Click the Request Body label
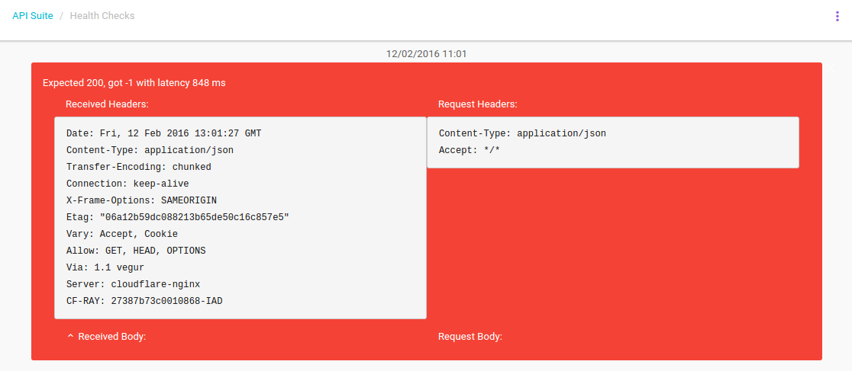Image resolution: width=852 pixels, height=371 pixels. pyautogui.click(x=470, y=336)
